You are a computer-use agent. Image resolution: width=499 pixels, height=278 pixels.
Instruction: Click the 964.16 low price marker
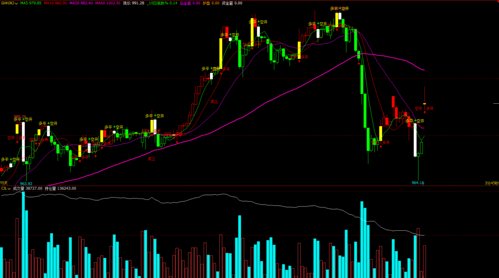pos(418,183)
